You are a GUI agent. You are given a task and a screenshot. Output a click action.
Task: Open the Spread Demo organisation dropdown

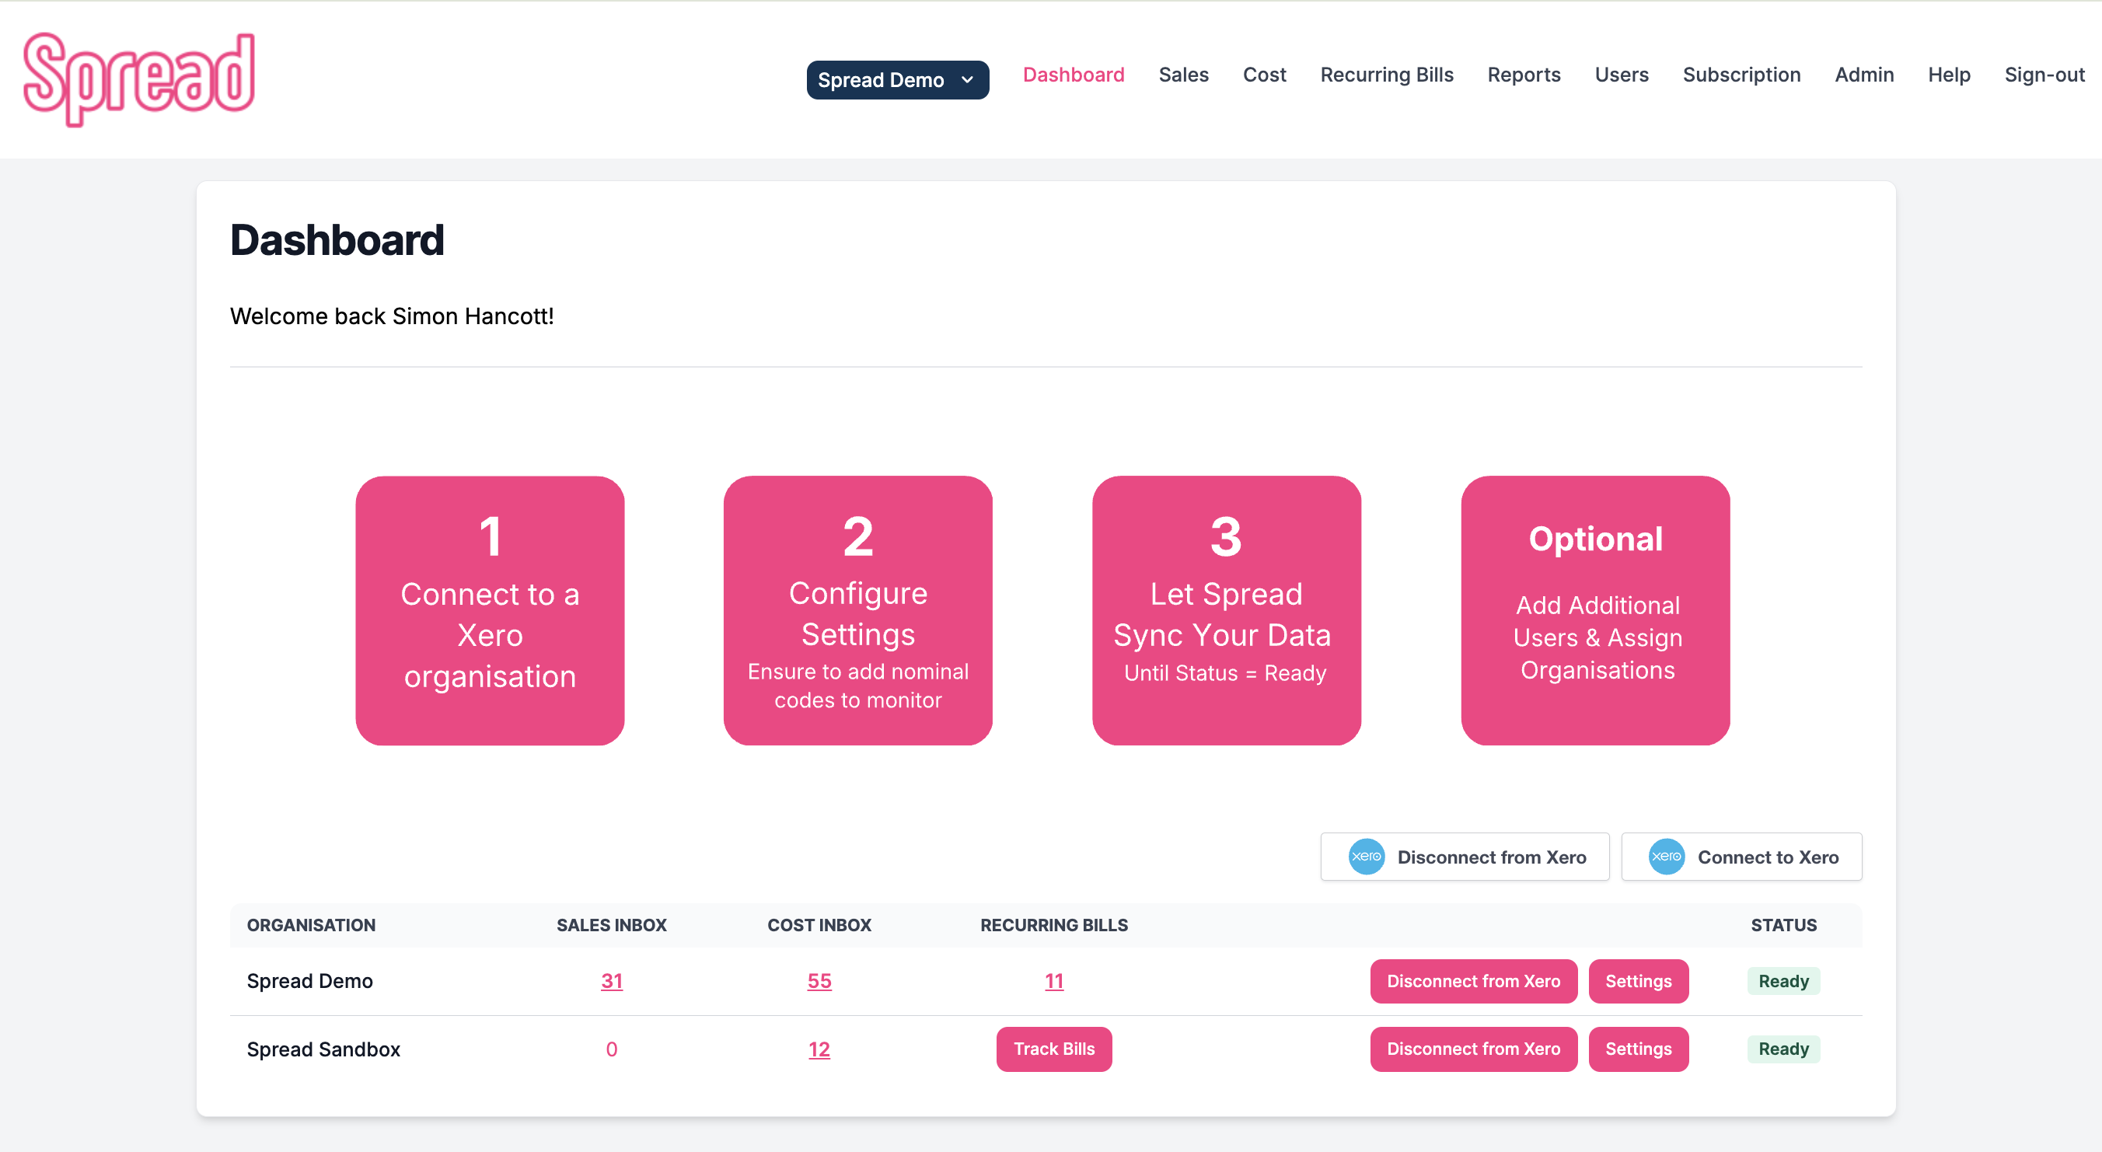(x=897, y=79)
